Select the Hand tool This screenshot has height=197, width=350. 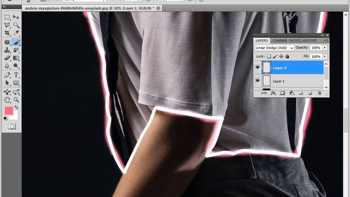click(x=7, y=100)
